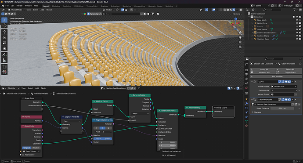Select Relative in Object Info node

click(x=36, y=148)
